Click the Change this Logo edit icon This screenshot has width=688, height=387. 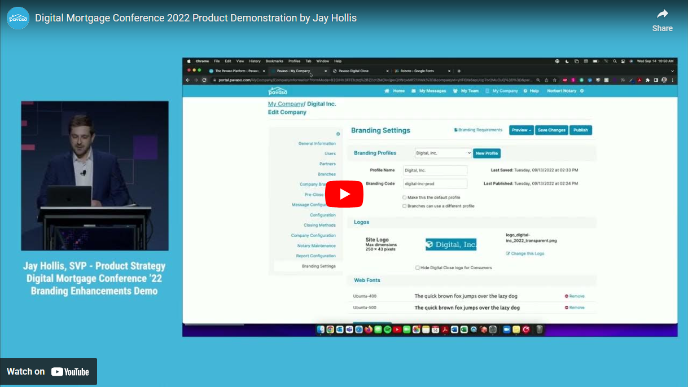click(508, 254)
